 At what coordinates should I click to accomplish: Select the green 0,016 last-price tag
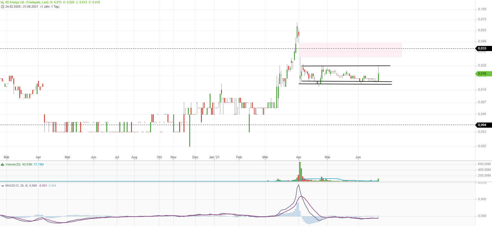(x=484, y=74)
